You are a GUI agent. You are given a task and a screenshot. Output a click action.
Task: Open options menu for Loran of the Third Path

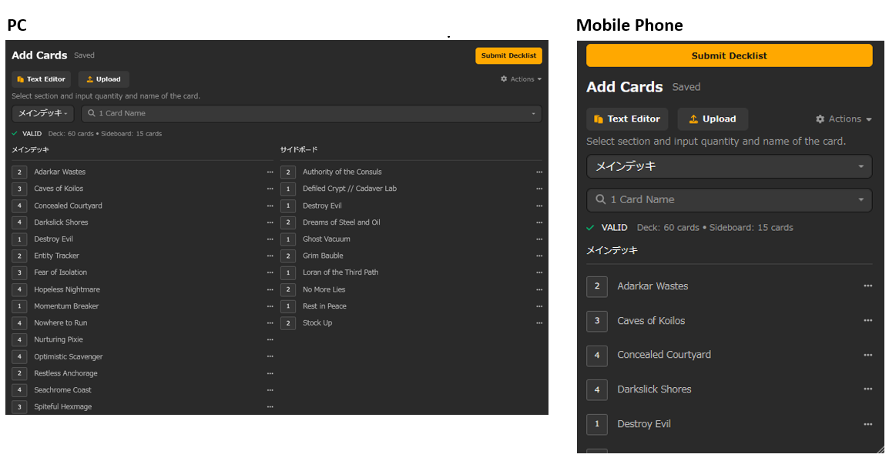539,272
